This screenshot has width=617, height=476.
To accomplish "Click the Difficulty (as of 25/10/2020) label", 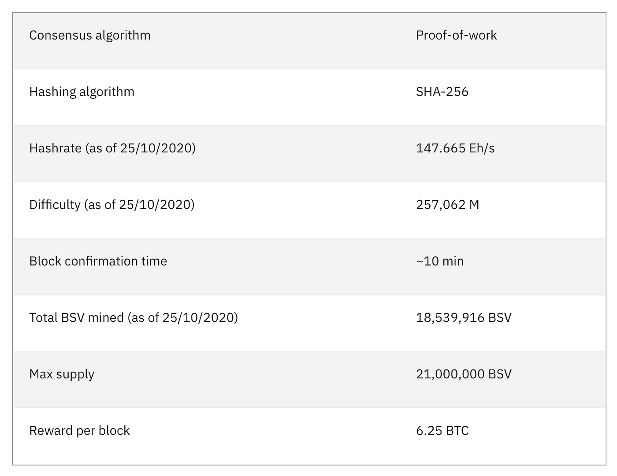I will [x=112, y=205].
